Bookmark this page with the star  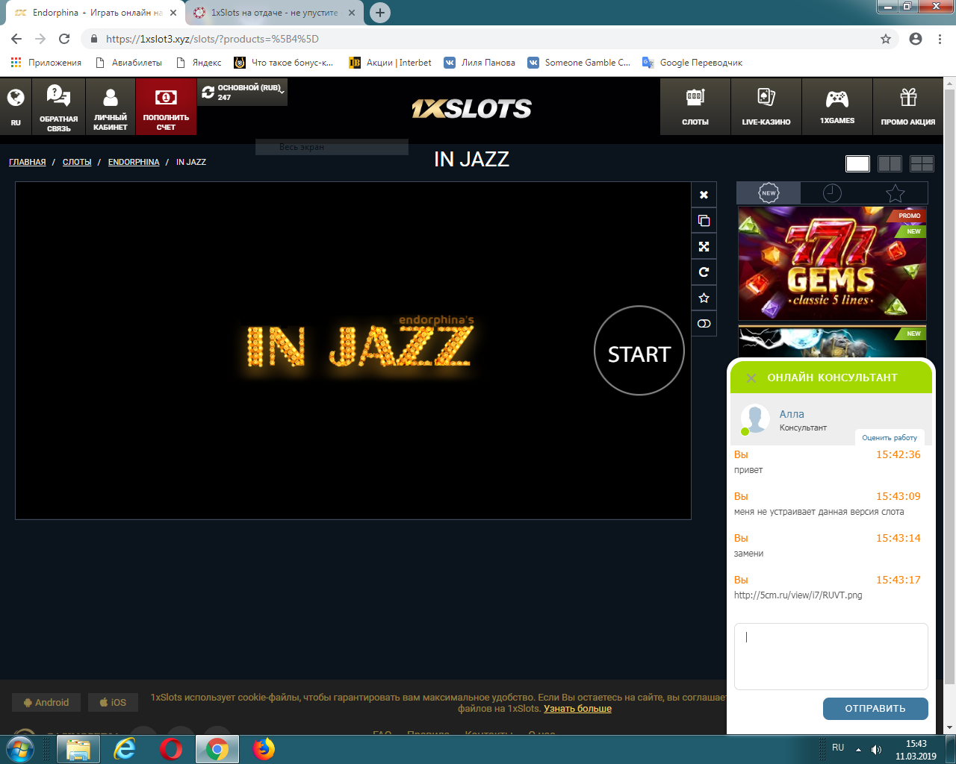tap(886, 39)
